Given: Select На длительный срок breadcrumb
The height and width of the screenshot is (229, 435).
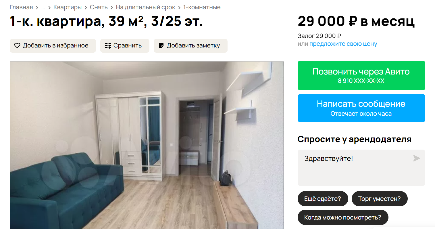Looking at the screenshot, I should (x=145, y=7).
